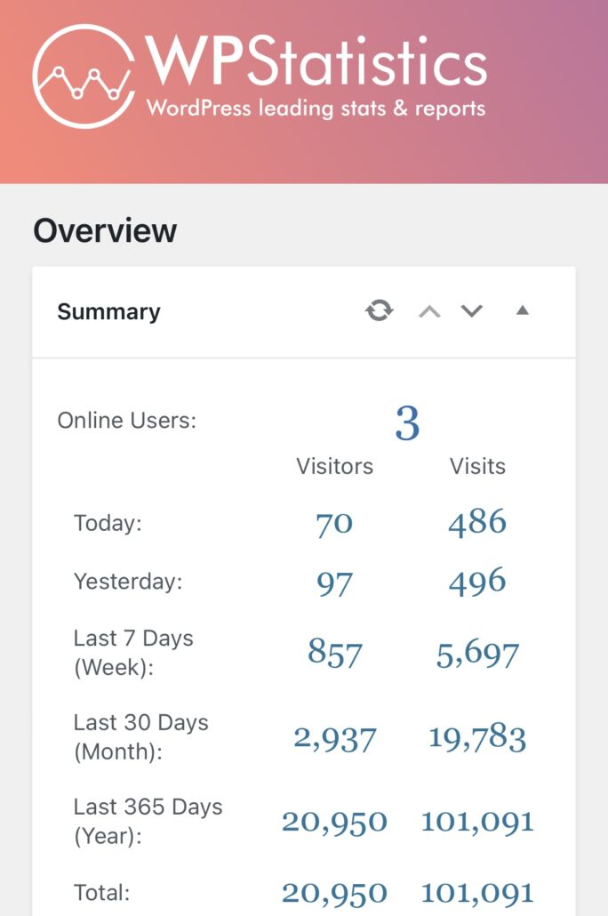Screen dimensions: 608x916
Task: Open the last 365 days visits count
Action: 477,822
